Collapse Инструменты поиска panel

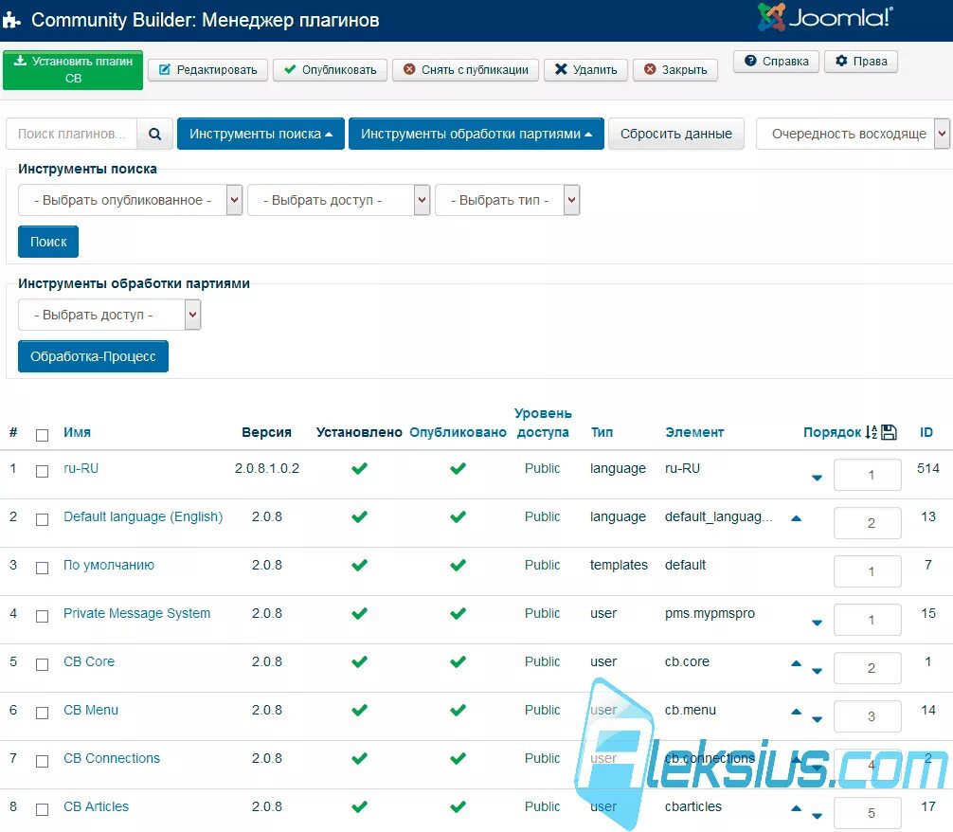[261, 134]
